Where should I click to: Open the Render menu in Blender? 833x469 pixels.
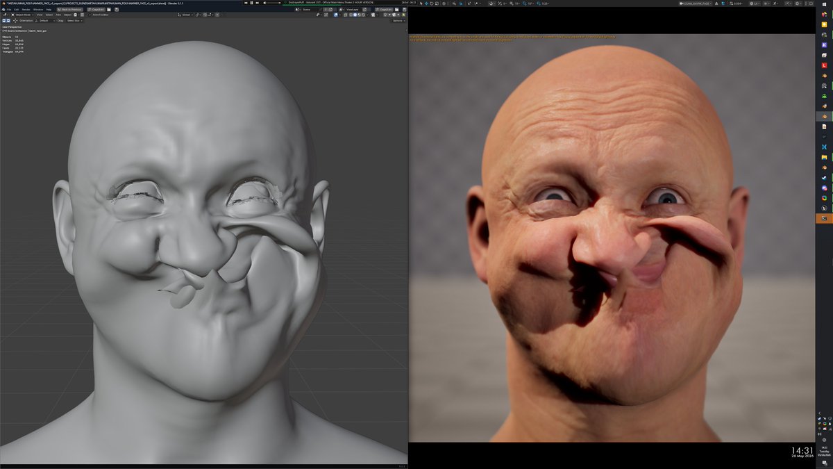pos(26,9)
